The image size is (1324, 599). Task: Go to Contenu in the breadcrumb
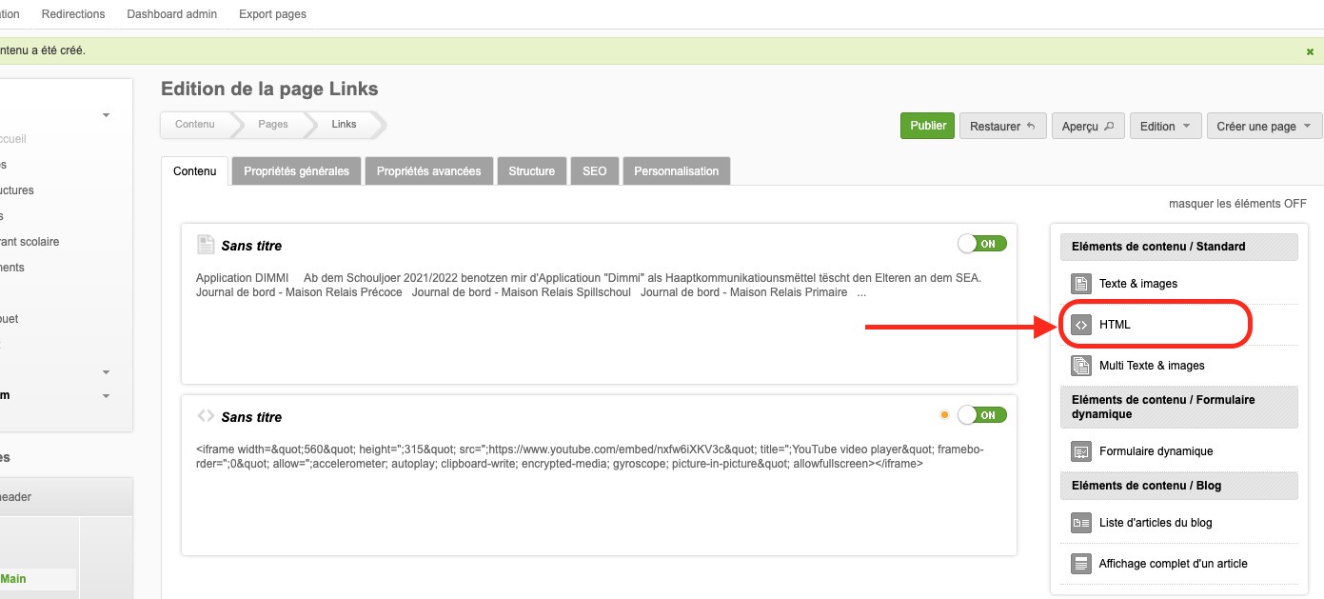[195, 124]
